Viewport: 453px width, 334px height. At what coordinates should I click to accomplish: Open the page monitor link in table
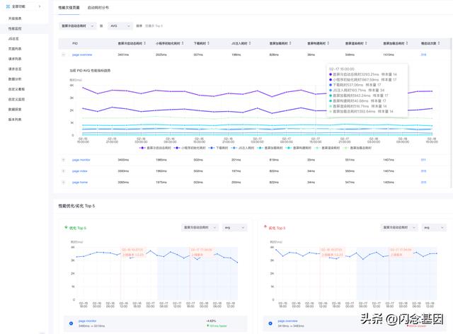pyautogui.click(x=81, y=160)
